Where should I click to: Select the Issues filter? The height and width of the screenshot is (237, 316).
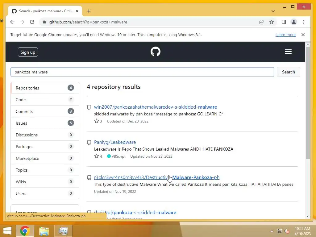point(45,123)
